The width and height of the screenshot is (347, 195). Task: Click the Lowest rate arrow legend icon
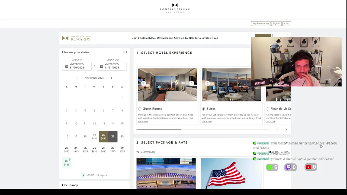click(x=83, y=175)
